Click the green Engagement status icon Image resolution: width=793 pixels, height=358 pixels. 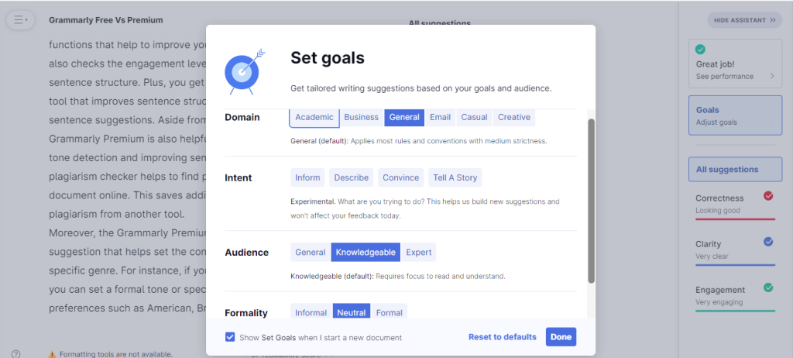768,287
